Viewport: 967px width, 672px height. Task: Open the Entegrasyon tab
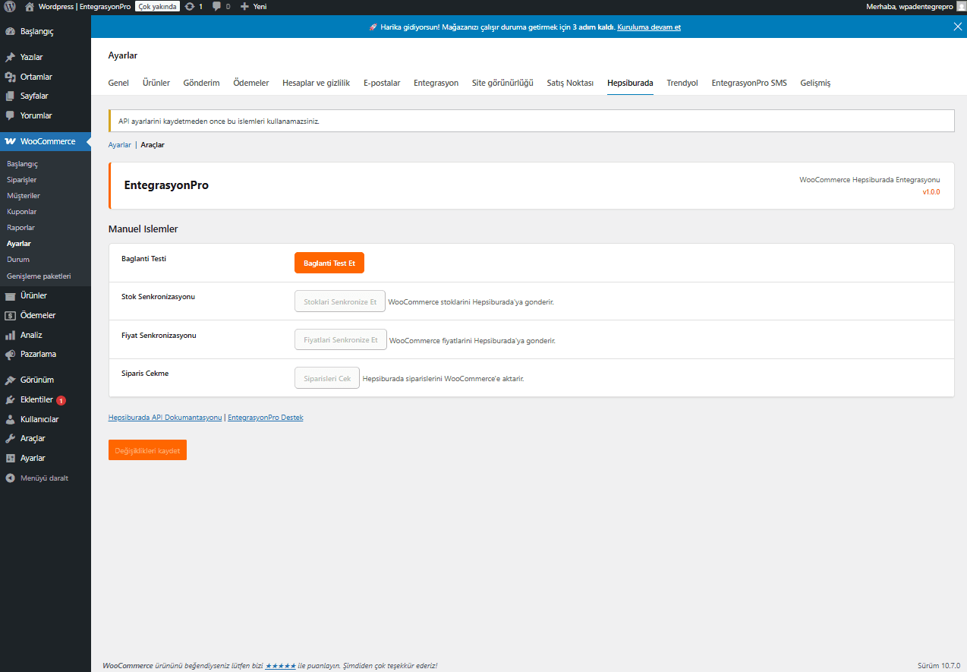[436, 83]
